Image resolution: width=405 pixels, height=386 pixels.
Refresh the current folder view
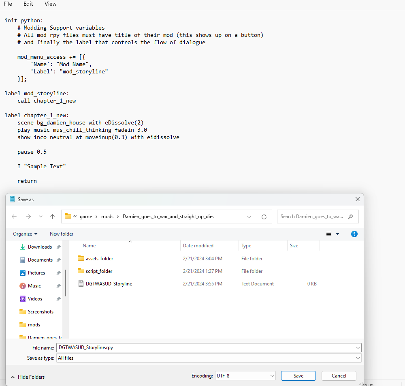264,217
